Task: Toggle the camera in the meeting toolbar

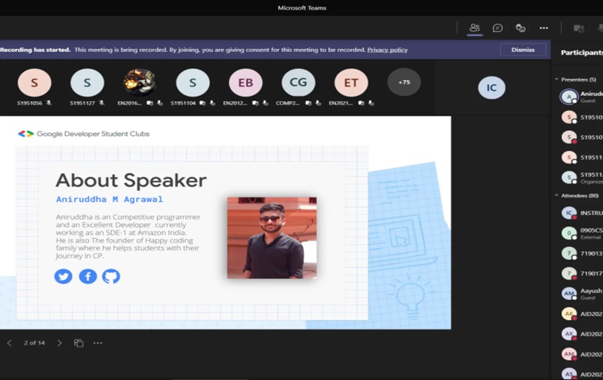Action: click(579, 28)
